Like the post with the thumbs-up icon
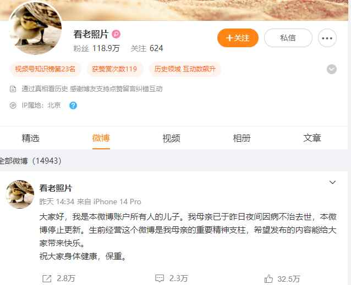The image size is (351, 285). pyautogui.click(x=268, y=278)
